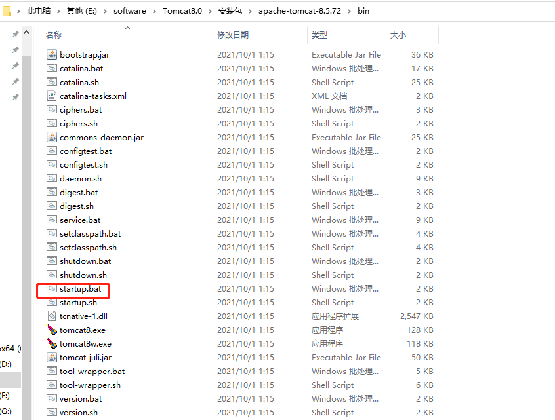The image size is (555, 420).
Task: Click the bootstrap.jar file icon
Action: click(x=52, y=54)
